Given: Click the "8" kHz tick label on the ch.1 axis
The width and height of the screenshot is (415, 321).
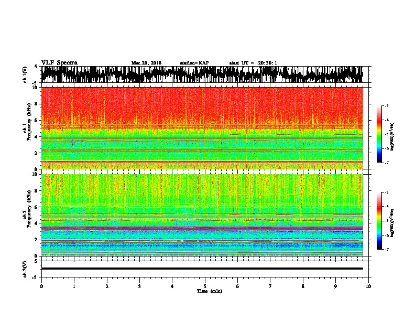Looking at the screenshot, I should (x=36, y=104).
